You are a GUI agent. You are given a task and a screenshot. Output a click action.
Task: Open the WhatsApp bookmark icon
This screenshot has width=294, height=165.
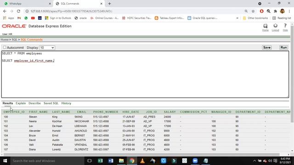[x=26, y=18]
